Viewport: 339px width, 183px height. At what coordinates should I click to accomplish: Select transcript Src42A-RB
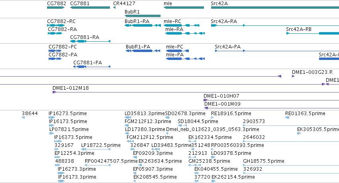pos(299,29)
